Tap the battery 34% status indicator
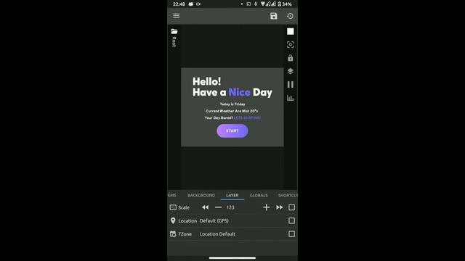This screenshot has width=465, height=261. pyautogui.click(x=285, y=4)
